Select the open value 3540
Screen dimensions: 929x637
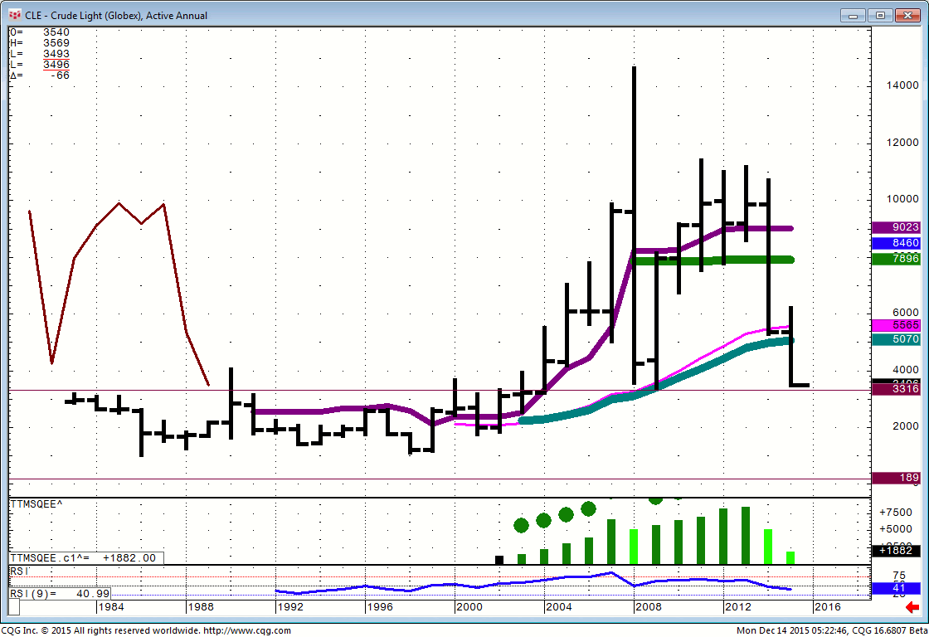(x=56, y=32)
